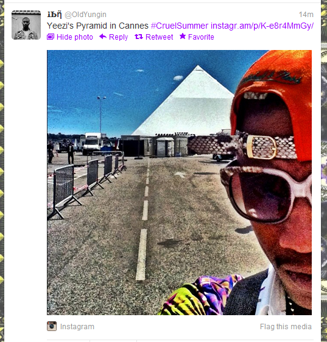This screenshot has height=342, width=327.
Task: Open the OldYungin profile avatar
Action: click(26, 25)
